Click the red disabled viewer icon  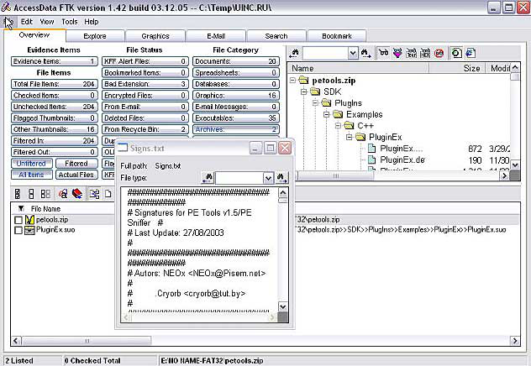click(439, 53)
